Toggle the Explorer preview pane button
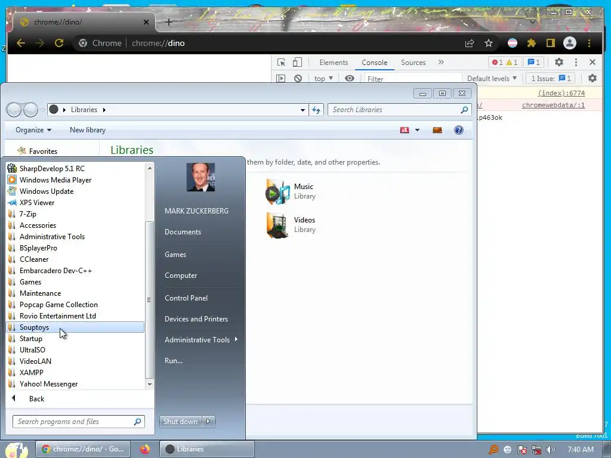The width and height of the screenshot is (611, 458). click(x=437, y=130)
